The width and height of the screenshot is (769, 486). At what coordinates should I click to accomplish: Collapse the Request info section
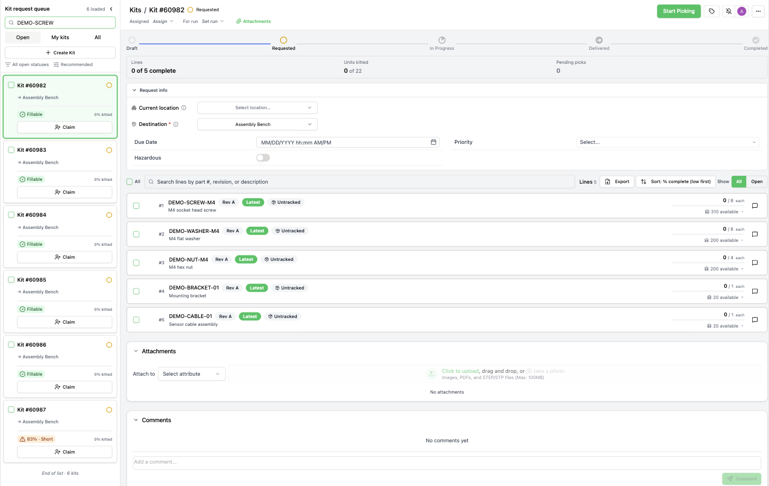tap(134, 90)
